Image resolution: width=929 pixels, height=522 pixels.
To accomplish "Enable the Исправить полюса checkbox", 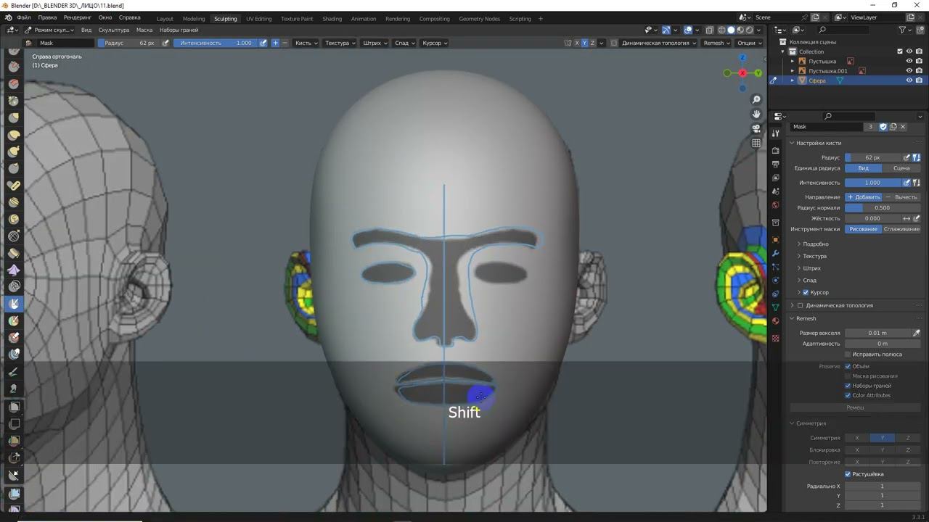I will pos(848,355).
